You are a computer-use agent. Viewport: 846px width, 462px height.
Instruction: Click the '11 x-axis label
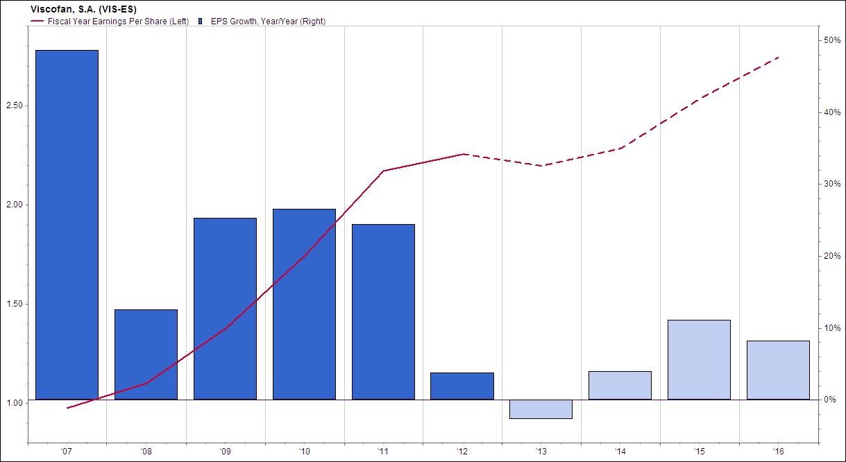tap(383, 452)
